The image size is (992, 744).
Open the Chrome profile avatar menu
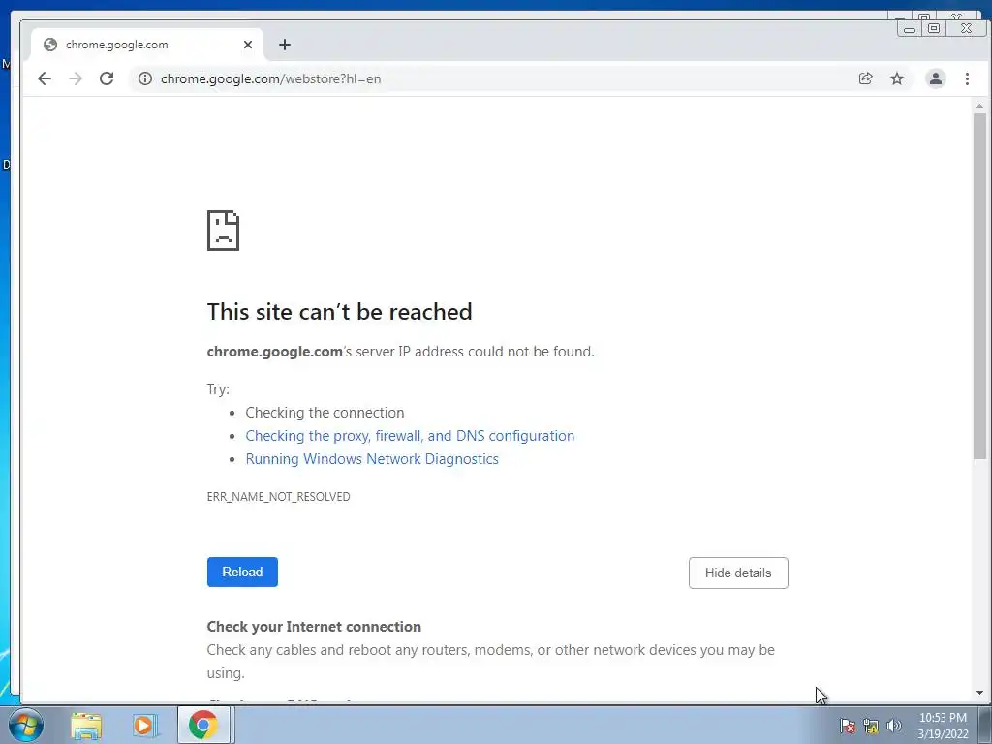935,78
